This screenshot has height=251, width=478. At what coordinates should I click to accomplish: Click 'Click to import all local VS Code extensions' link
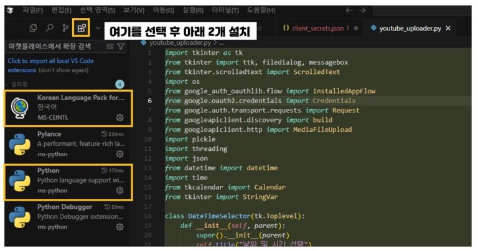[x=50, y=65]
